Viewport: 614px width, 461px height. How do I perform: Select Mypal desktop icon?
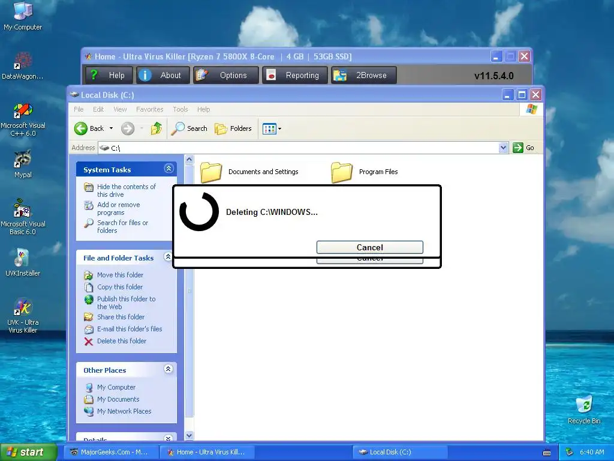coord(23,164)
